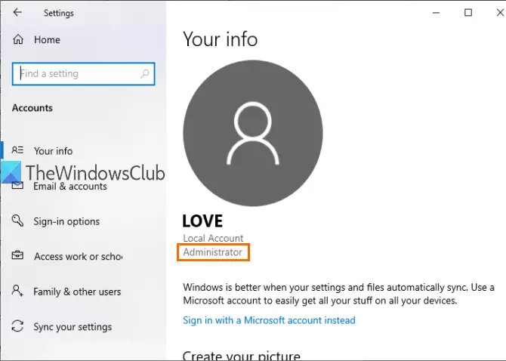506x361 pixels.
Task: Click the Your info person-card icon
Action: coord(17,150)
